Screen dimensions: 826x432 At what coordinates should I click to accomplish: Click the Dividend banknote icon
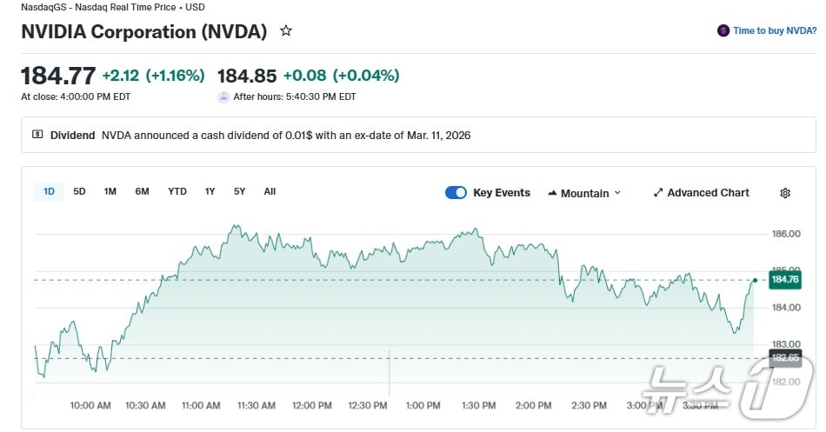click(37, 135)
